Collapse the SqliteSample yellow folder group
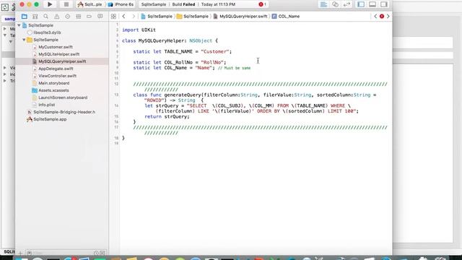The width and height of the screenshot is (462, 260). click(24, 40)
